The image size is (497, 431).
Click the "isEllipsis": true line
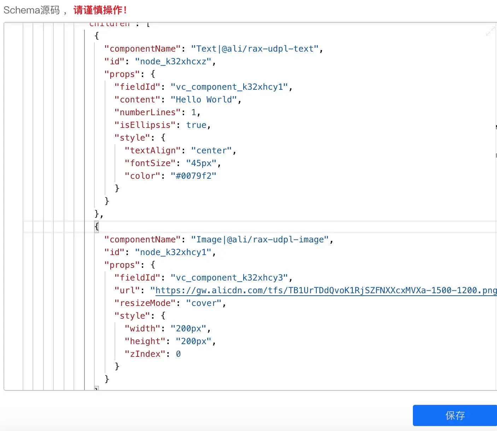click(163, 125)
